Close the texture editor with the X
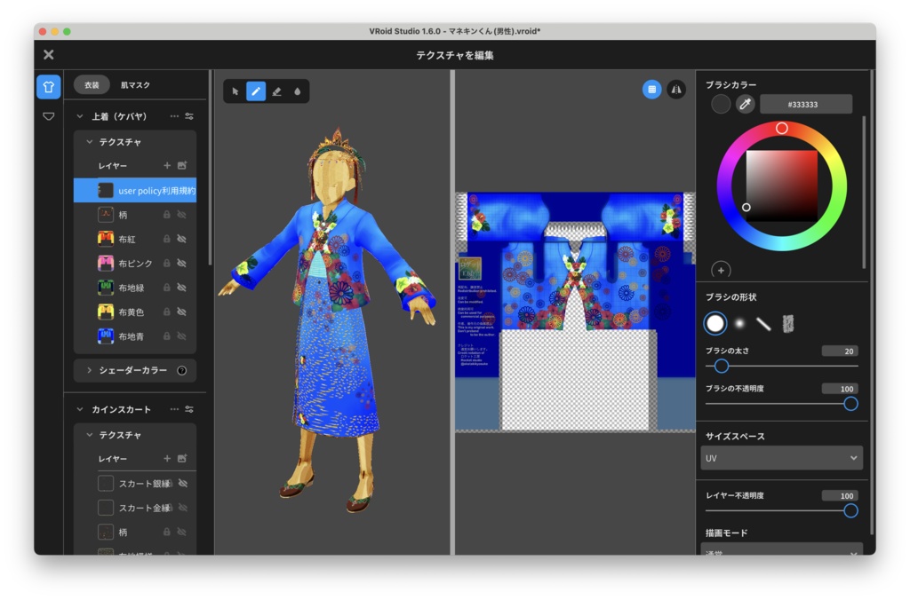Image resolution: width=910 pixels, height=600 pixels. pyautogui.click(x=49, y=54)
